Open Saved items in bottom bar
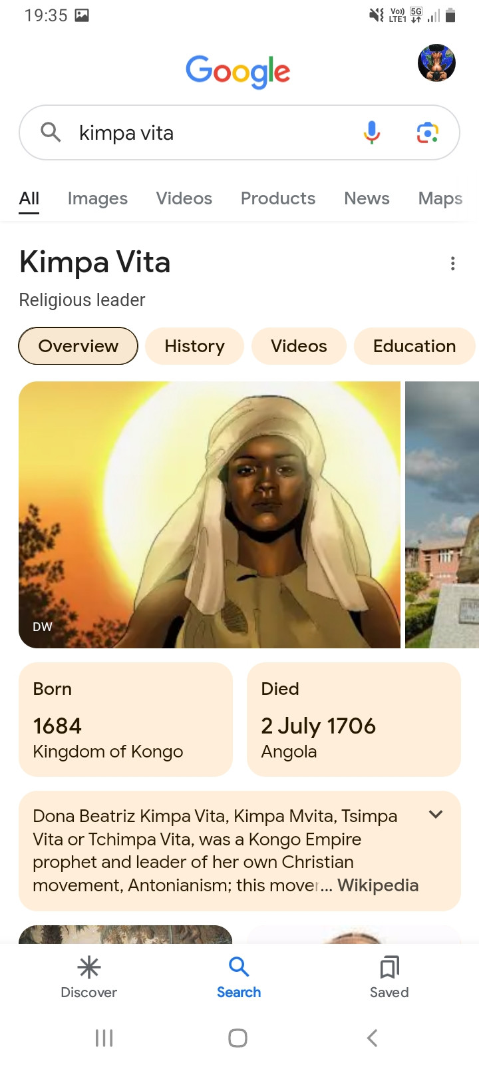 tap(389, 977)
